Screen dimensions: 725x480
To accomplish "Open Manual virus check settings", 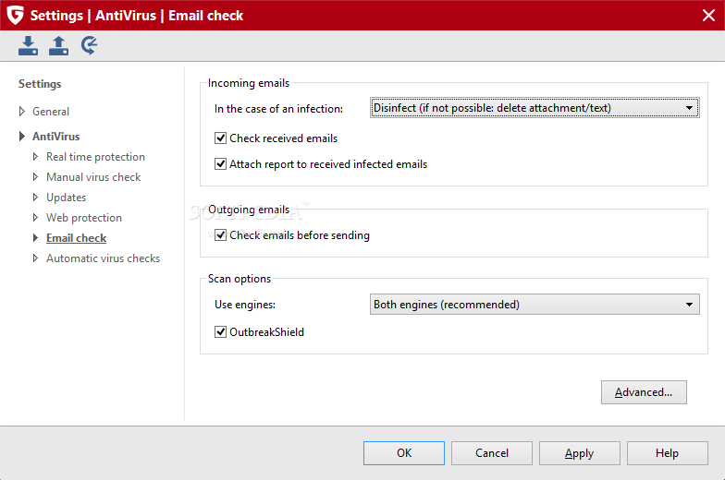I will point(93,177).
